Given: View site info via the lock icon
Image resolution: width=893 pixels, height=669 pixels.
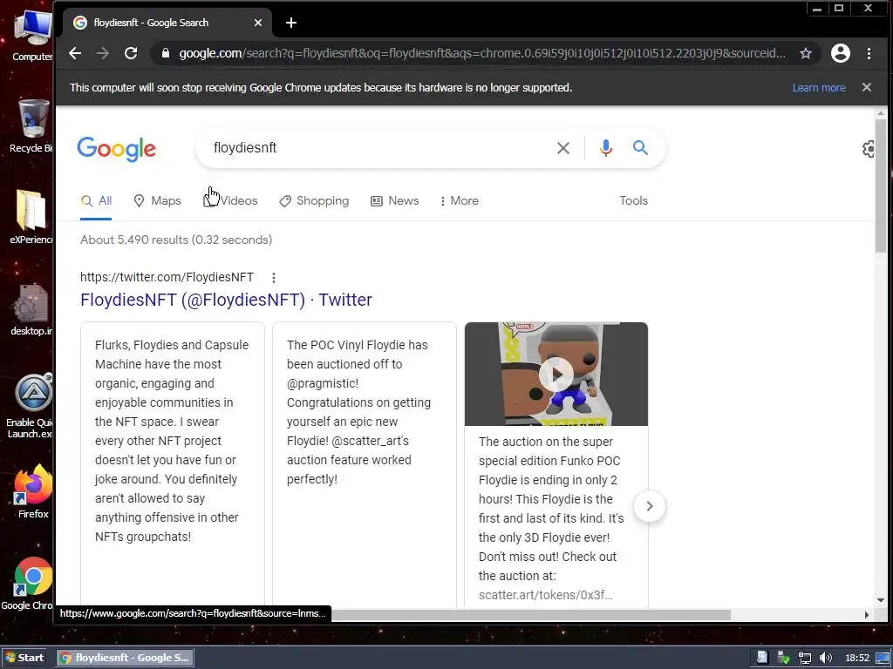Looking at the screenshot, I should tap(166, 53).
